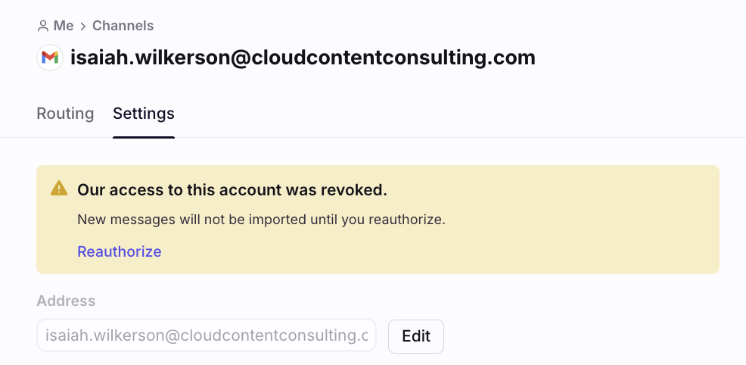Switch to the Routing tab
746x365 pixels.
(x=65, y=114)
